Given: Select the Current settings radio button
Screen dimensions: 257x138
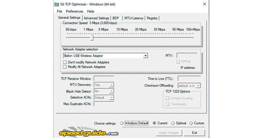Looking at the screenshot, I should tap(154, 123).
